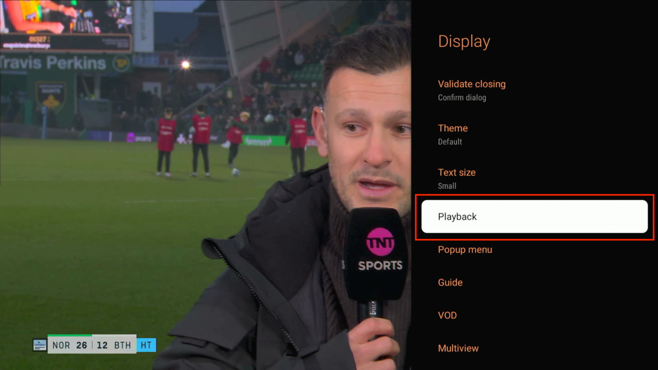Open the Popup menu settings
The height and width of the screenshot is (370, 658).
pyautogui.click(x=465, y=250)
